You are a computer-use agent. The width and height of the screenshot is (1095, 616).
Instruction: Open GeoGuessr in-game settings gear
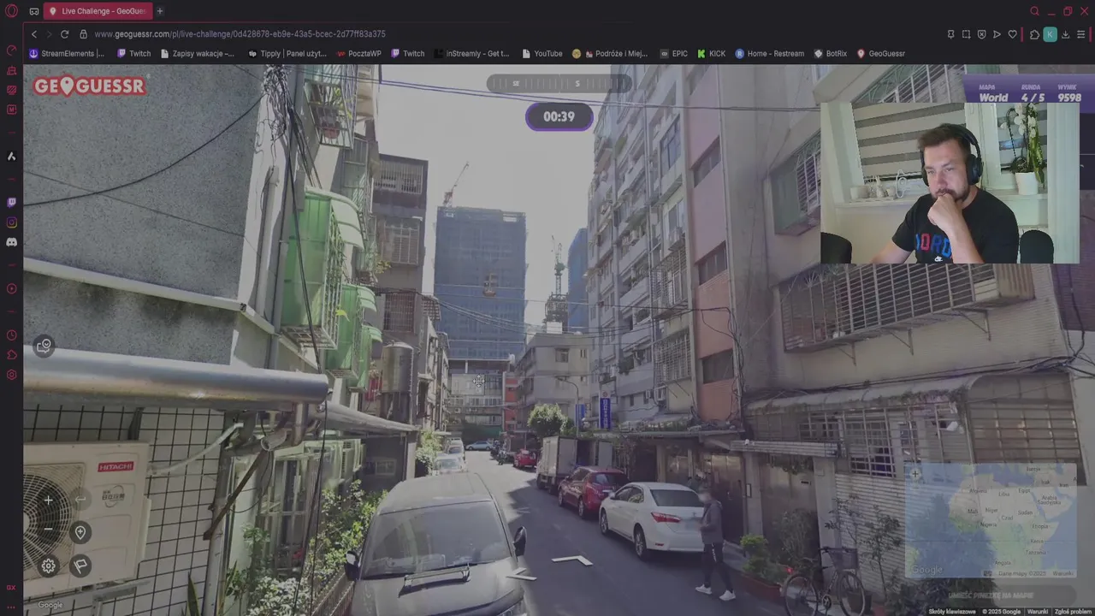click(x=48, y=566)
